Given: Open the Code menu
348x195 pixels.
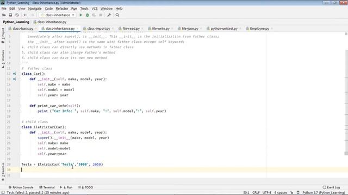Looking at the screenshot, I should [x=48, y=9].
